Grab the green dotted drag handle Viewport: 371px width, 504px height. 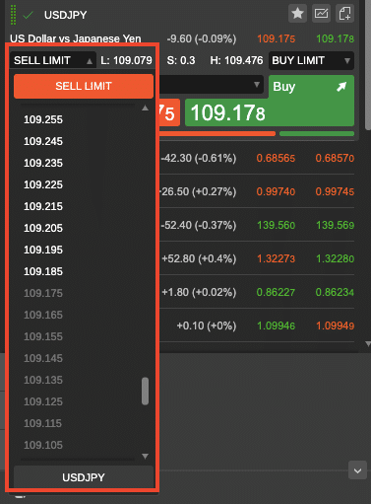pyautogui.click(x=13, y=15)
